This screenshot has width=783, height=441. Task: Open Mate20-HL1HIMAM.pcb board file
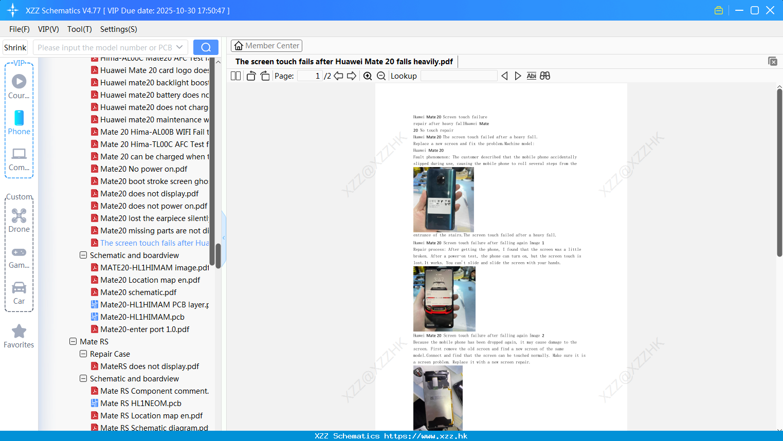(138, 317)
